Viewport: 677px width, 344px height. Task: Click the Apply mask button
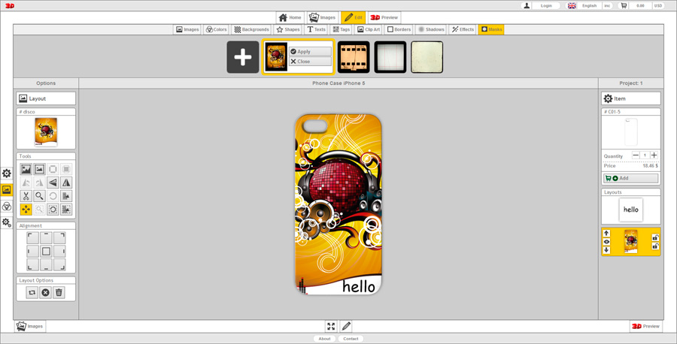[x=310, y=51]
